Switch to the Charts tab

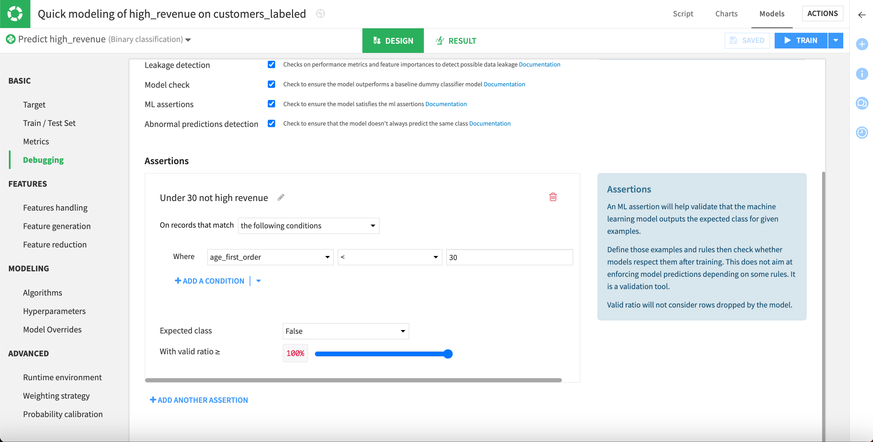tap(726, 14)
